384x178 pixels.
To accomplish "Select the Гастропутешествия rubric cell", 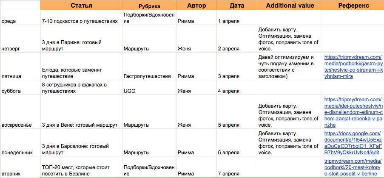I will [x=147, y=76].
